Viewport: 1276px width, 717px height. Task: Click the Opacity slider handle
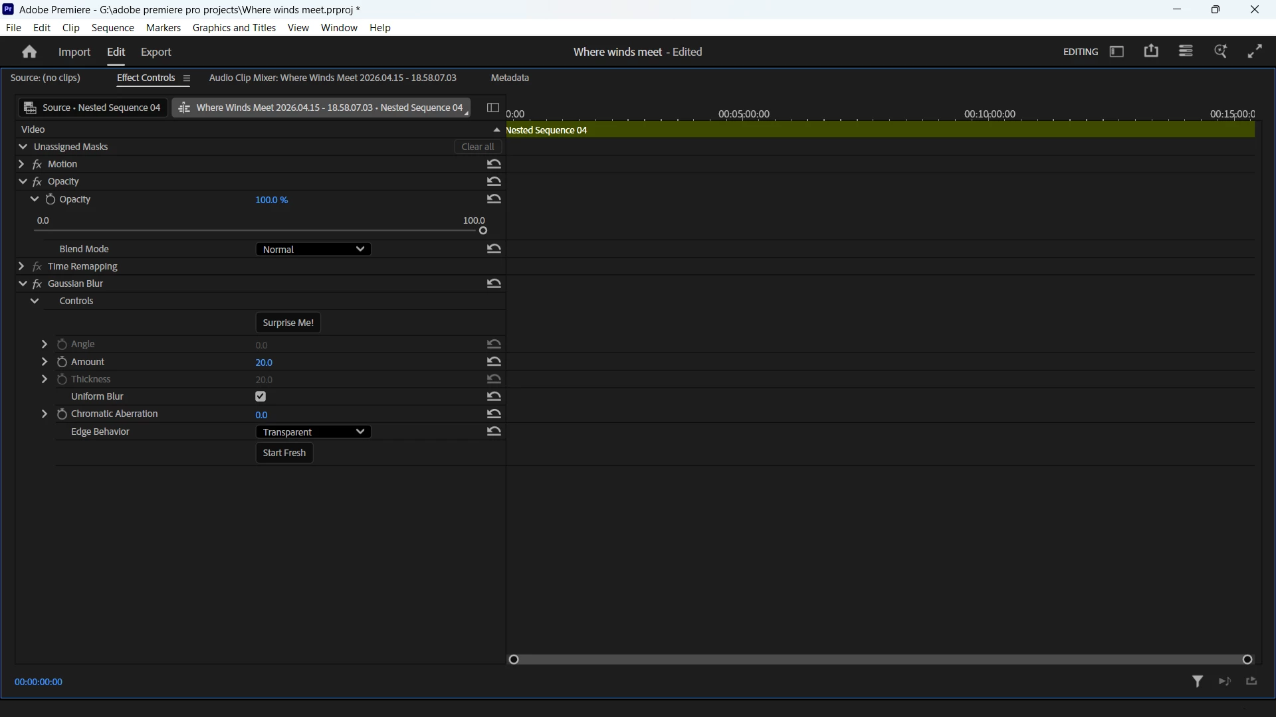pyautogui.click(x=483, y=230)
